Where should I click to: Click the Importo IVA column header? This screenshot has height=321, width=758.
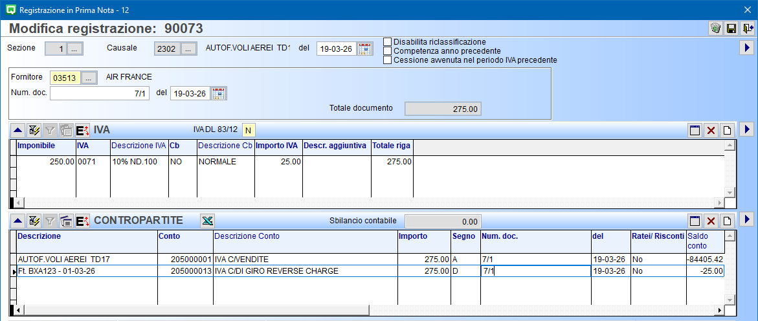(x=278, y=146)
